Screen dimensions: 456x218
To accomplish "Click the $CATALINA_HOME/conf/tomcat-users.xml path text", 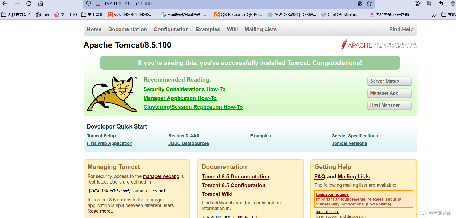I will pos(127,191).
